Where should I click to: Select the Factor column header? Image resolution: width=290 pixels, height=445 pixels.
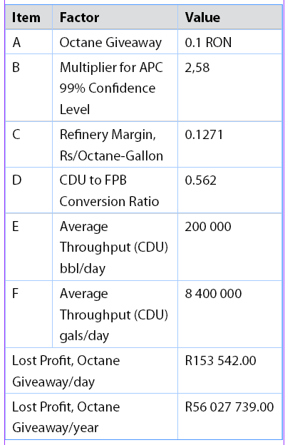(115, 17)
